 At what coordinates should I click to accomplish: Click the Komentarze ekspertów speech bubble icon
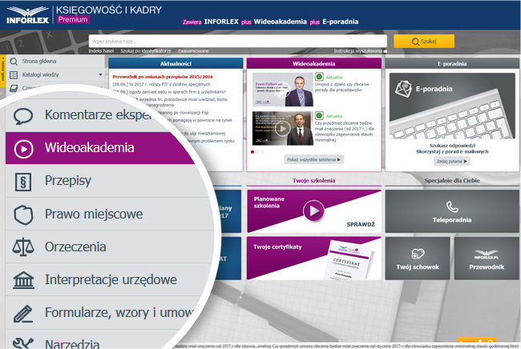[x=23, y=116]
